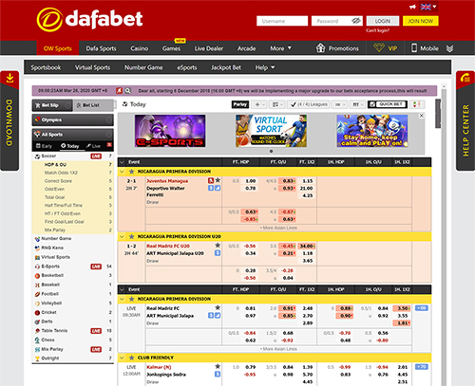This screenshot has width=475, height=386.
Task: Open the Games tab
Action: pyautogui.click(x=171, y=48)
